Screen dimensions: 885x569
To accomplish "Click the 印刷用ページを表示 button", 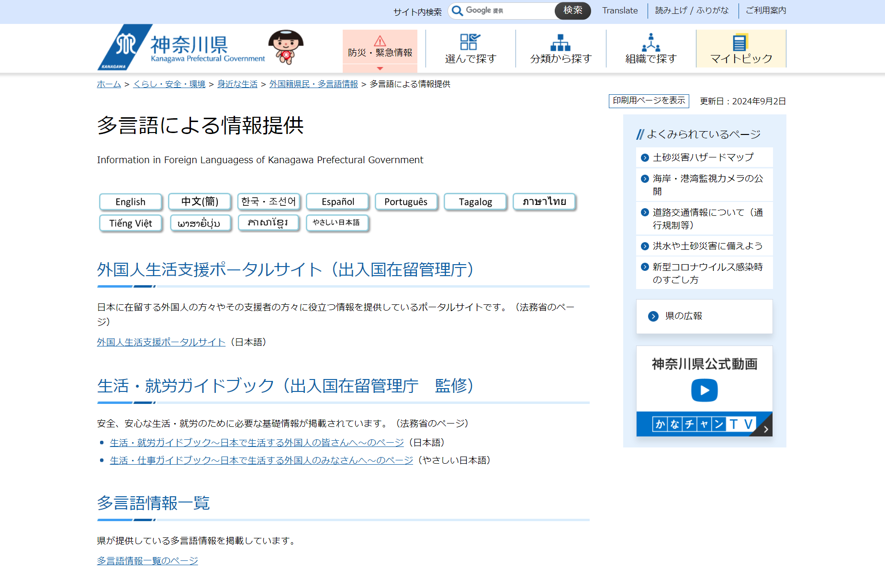I will coord(649,100).
